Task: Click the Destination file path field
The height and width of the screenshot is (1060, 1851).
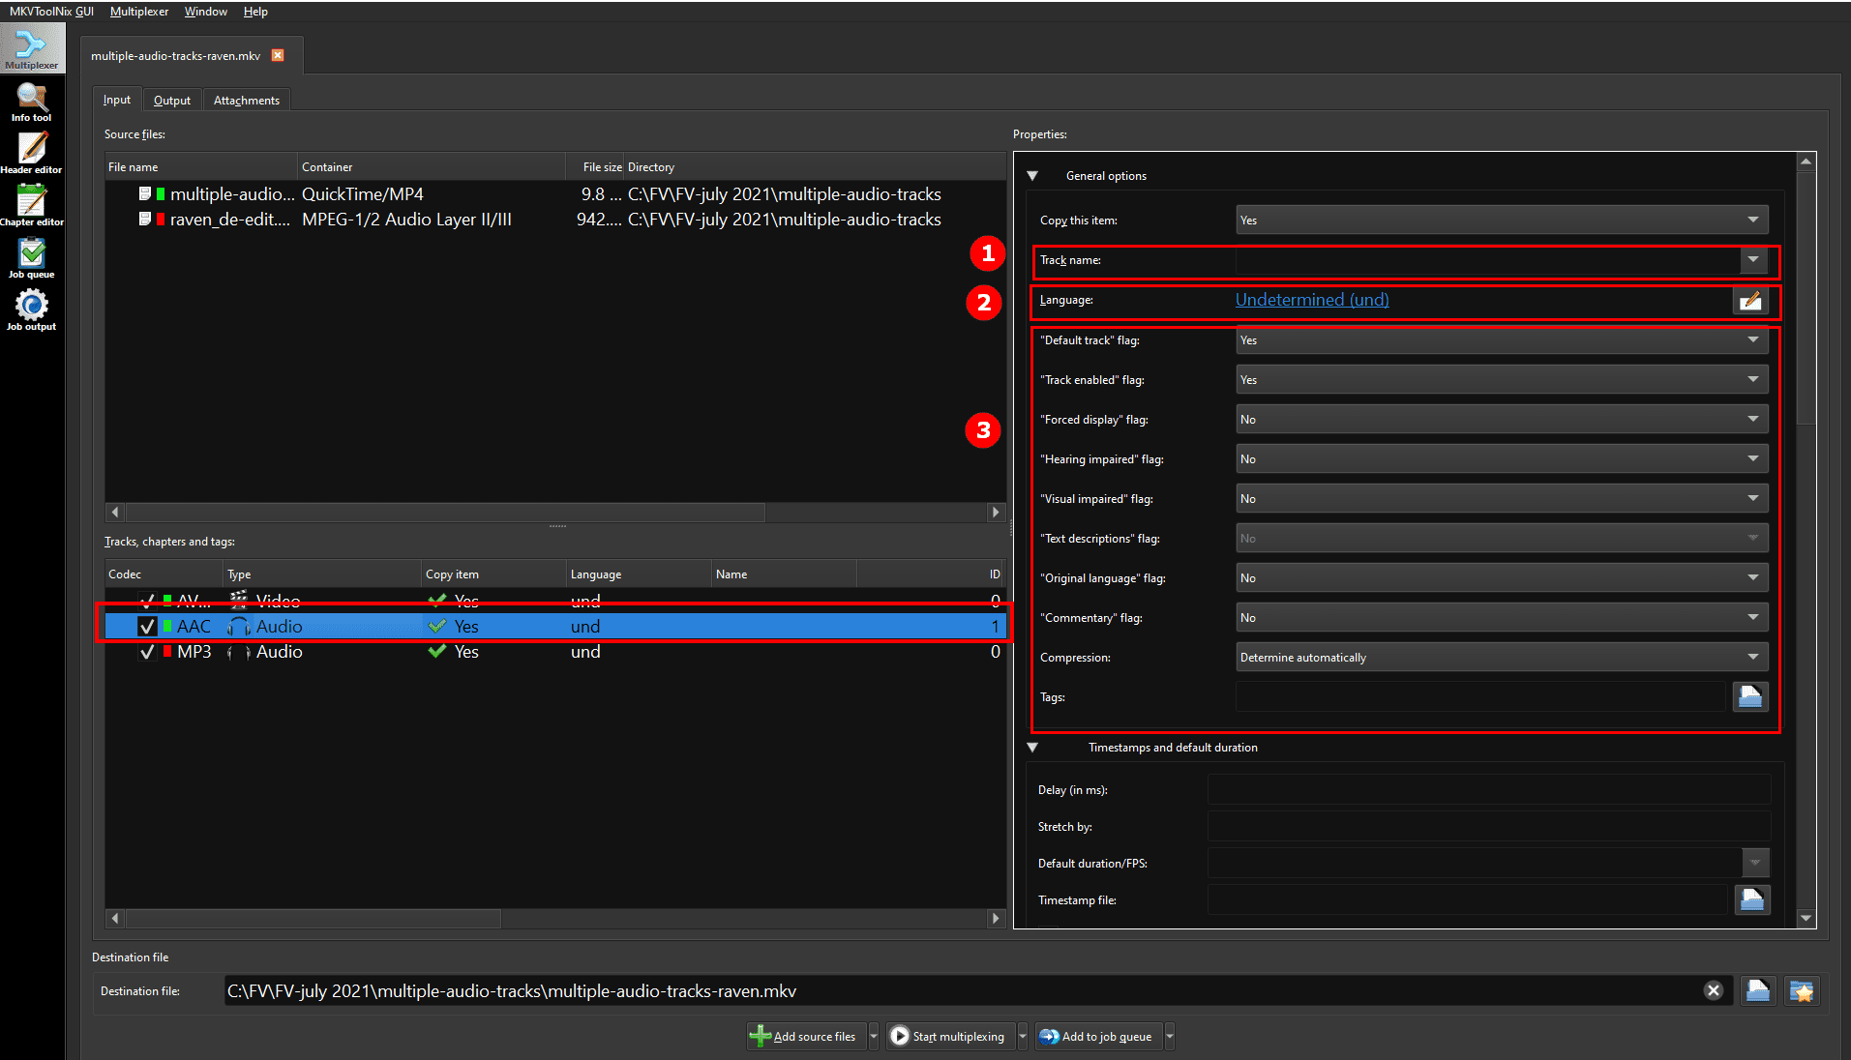Action: point(963,990)
